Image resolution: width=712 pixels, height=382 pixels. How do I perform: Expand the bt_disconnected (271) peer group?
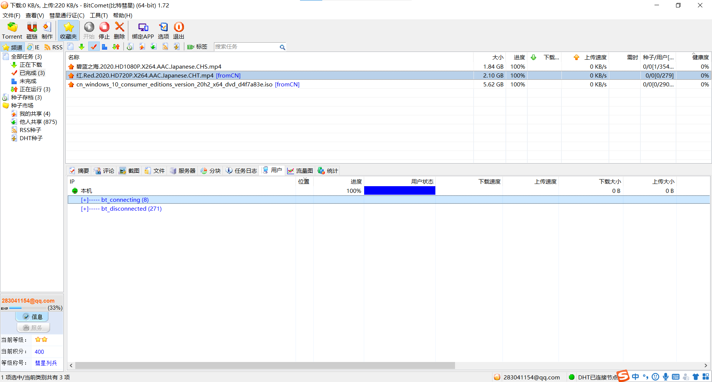tap(85, 209)
